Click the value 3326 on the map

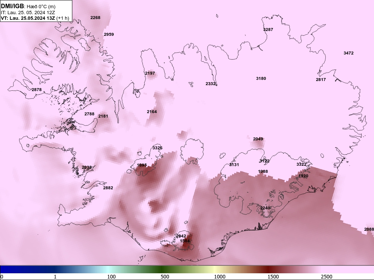click(x=157, y=148)
